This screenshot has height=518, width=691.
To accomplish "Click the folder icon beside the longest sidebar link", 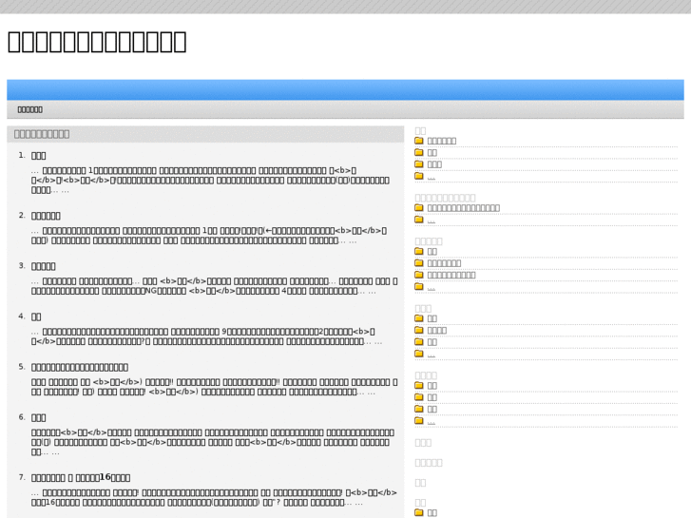I will 419,207.
